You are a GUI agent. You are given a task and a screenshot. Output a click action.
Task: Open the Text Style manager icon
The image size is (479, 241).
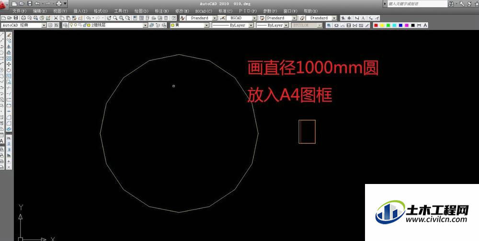[x=182, y=18]
